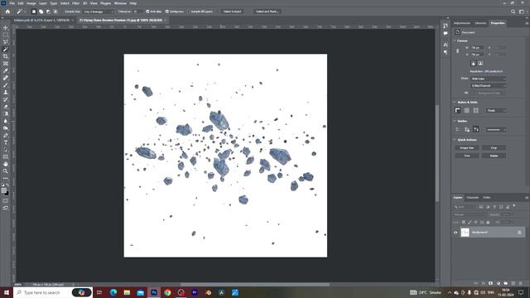Image resolution: width=530 pixels, height=298 pixels.
Task: Click the Home icon in options bar
Action: point(7,12)
